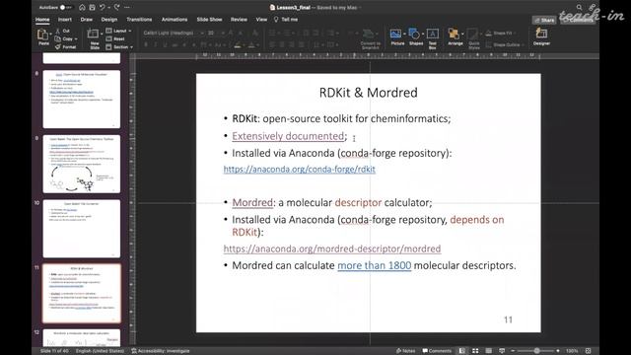631x355 pixels.
Task: Go to the Slide Show tab
Action: (x=209, y=20)
